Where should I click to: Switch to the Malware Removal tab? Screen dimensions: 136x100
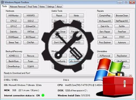(x=18, y=7)
